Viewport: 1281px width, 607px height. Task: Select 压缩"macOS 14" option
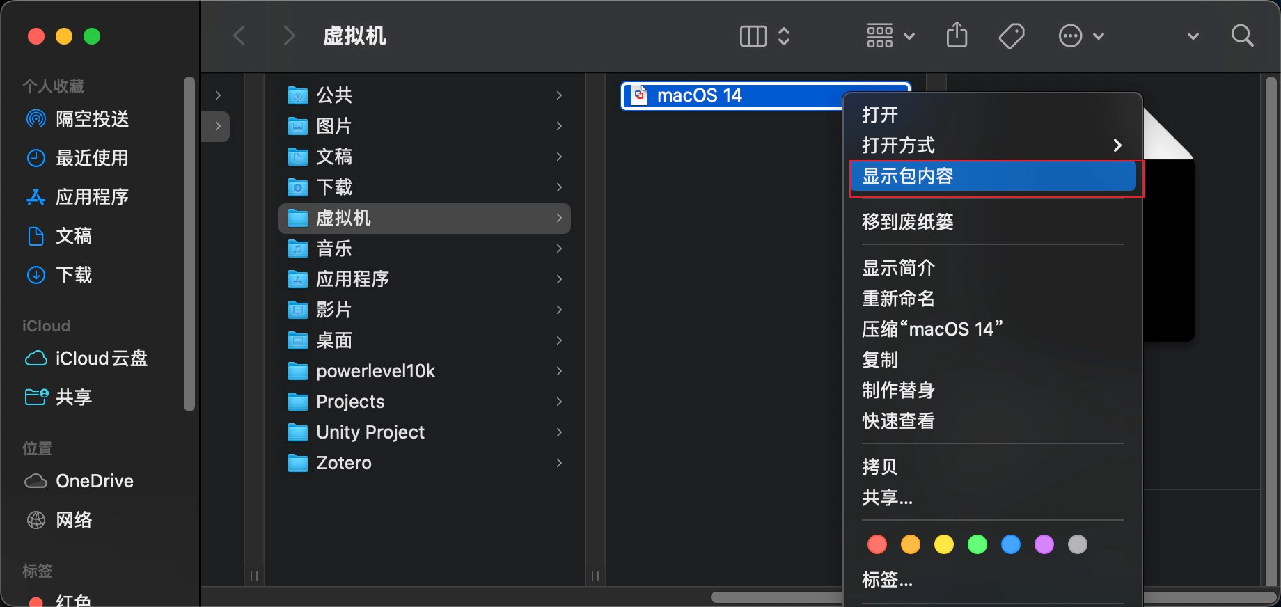tap(932, 329)
